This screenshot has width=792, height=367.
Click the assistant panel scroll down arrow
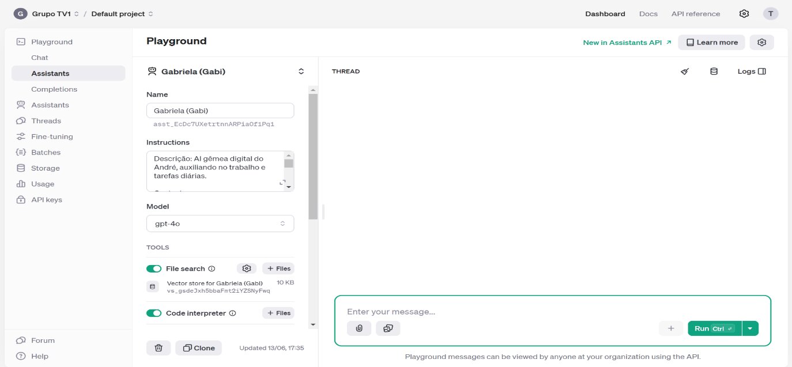tap(313, 325)
